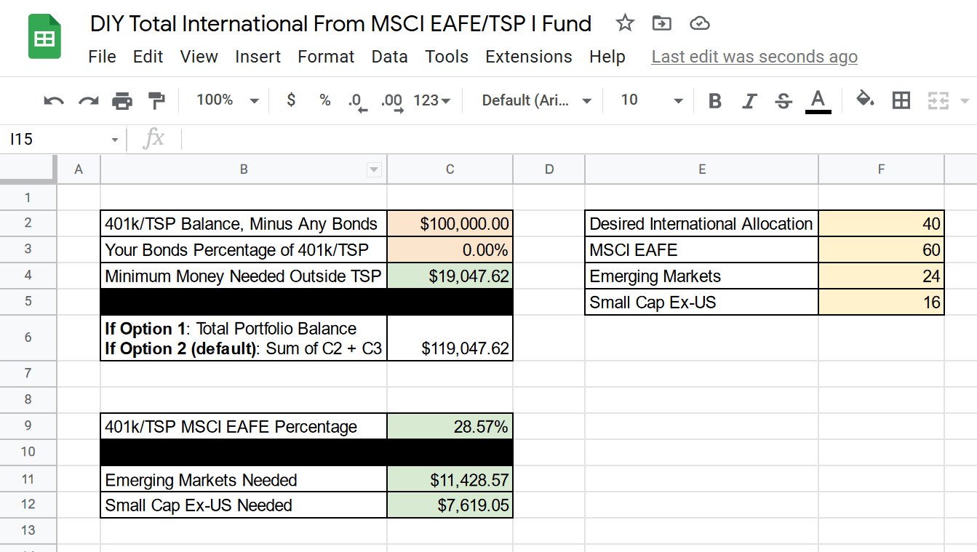Select the $19,047.62 cell

coord(450,276)
